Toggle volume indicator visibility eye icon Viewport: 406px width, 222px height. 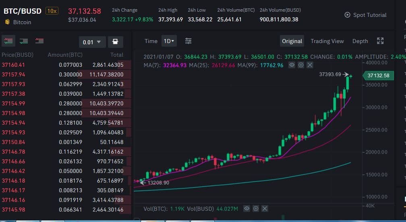pos(246,209)
